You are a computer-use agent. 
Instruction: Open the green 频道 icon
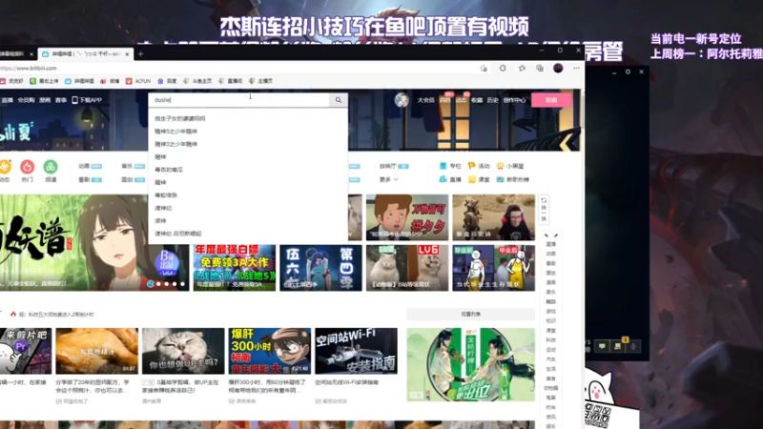coord(51,167)
